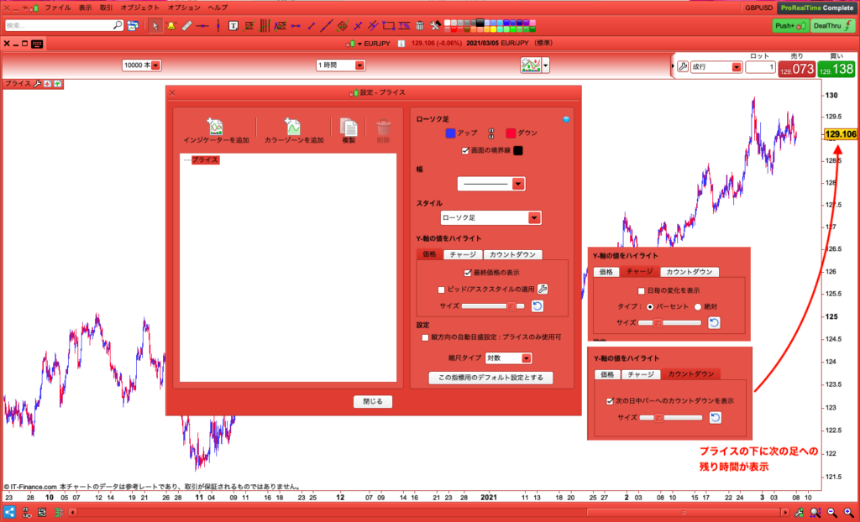Click the trash can in drawing toolbar
The height and width of the screenshot is (522, 860).
coord(420,26)
